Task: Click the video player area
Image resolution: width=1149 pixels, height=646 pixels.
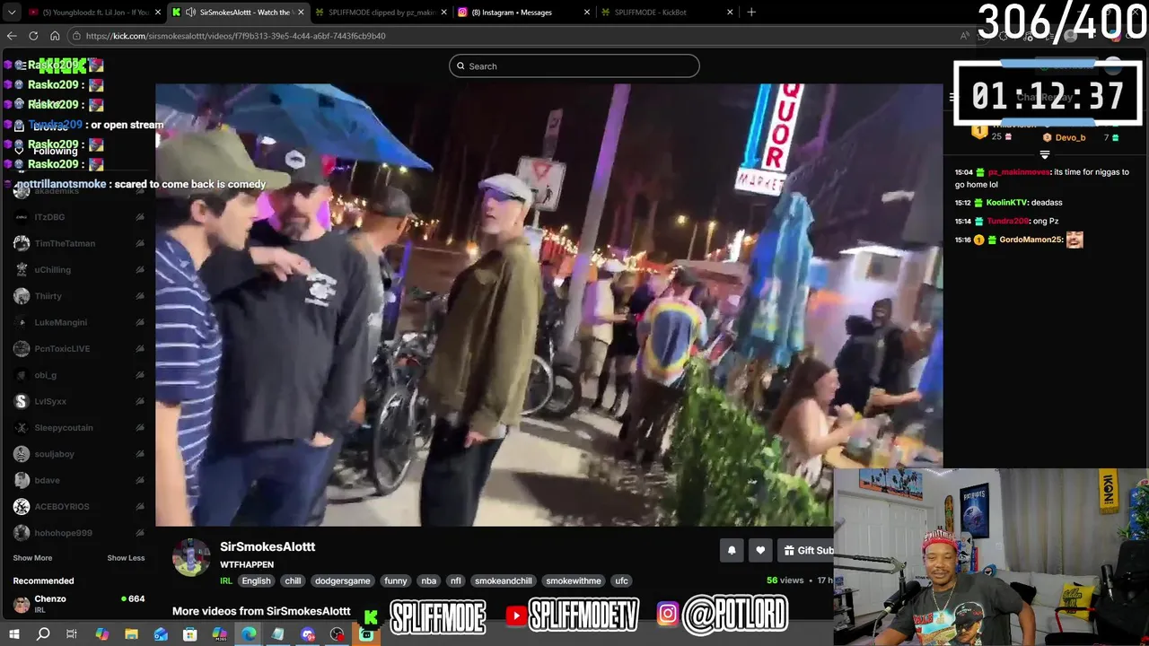Action: pyautogui.click(x=549, y=305)
